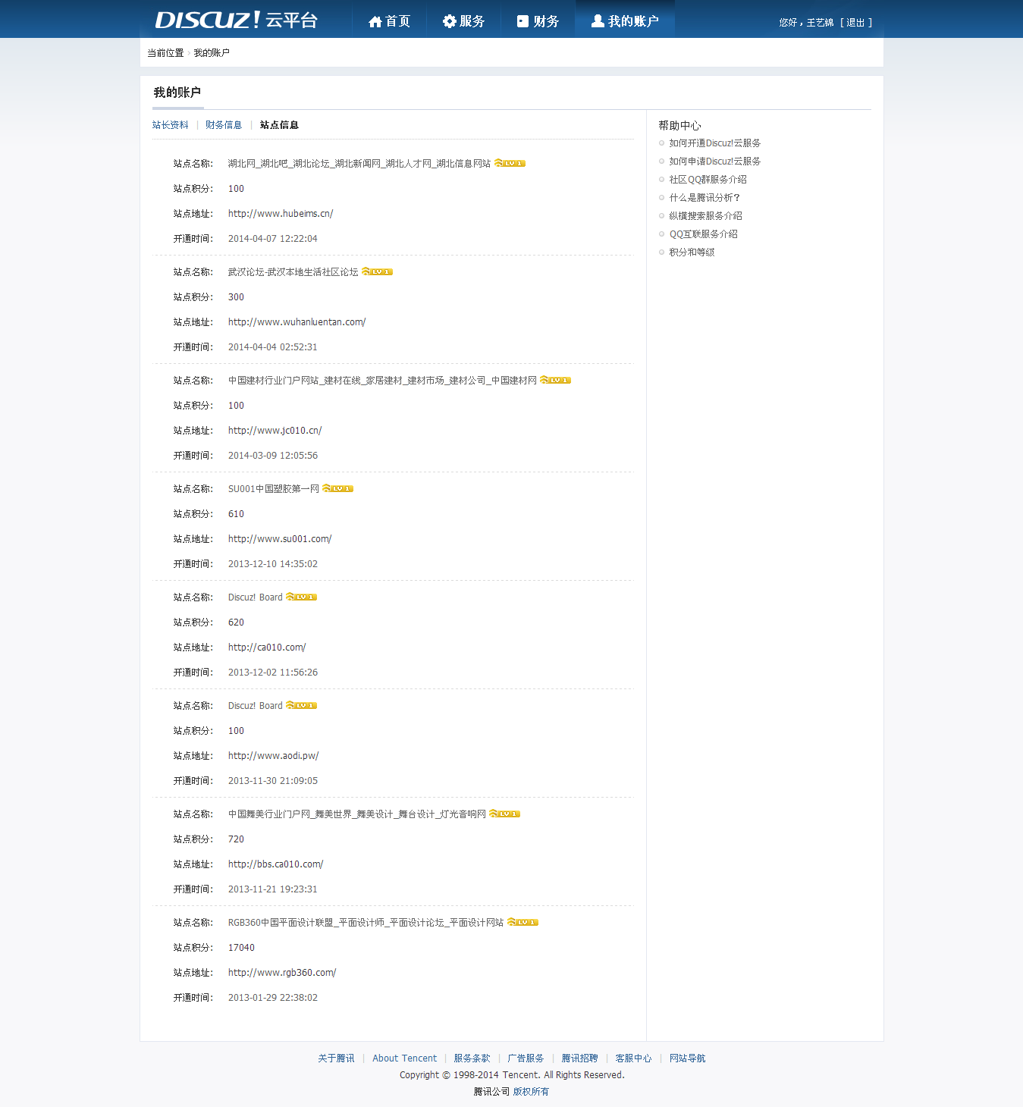1023x1107 pixels.
Task: Select the 站点信息 tab
Action: coord(278,124)
